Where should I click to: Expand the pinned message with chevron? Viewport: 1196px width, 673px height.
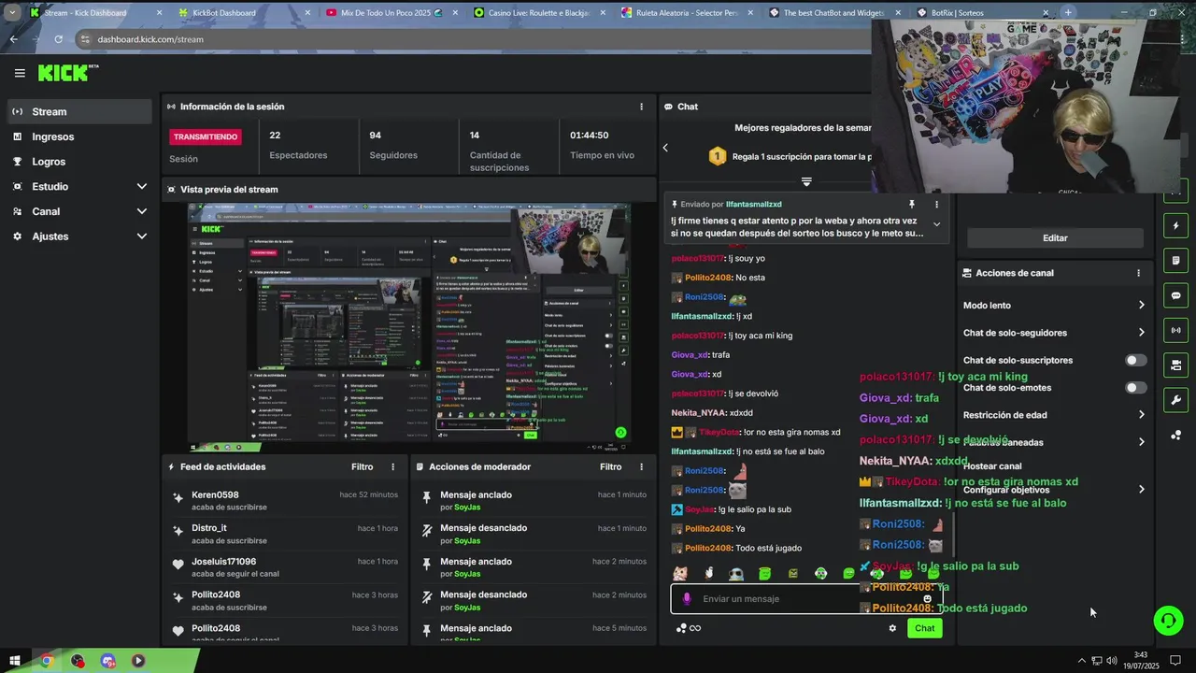click(x=936, y=224)
